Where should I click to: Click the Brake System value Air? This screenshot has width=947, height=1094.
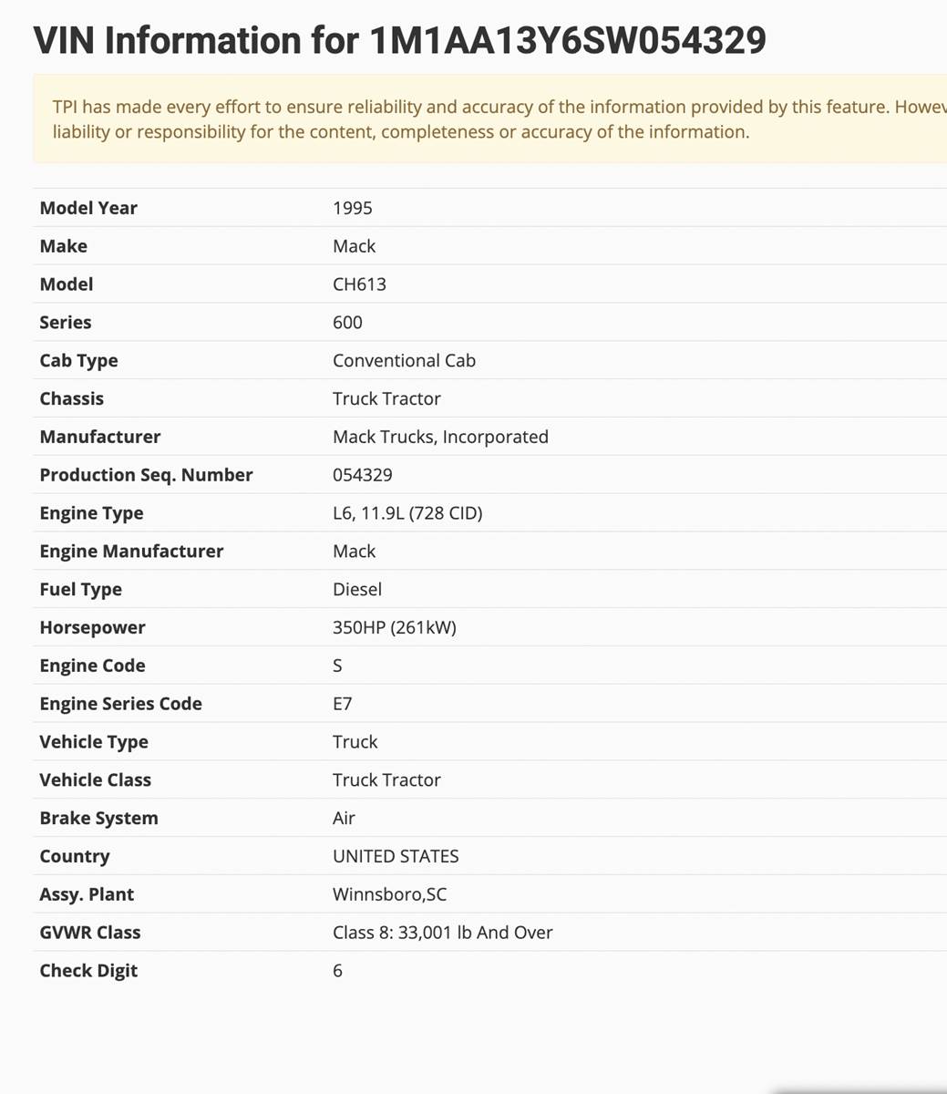click(344, 819)
